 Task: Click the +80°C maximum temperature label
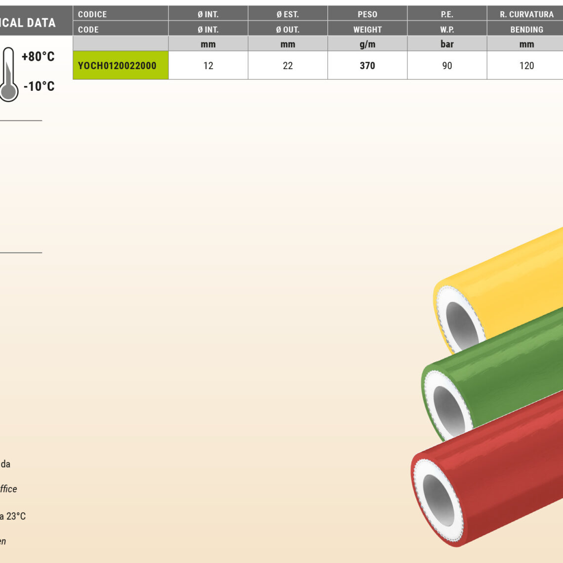(x=38, y=57)
